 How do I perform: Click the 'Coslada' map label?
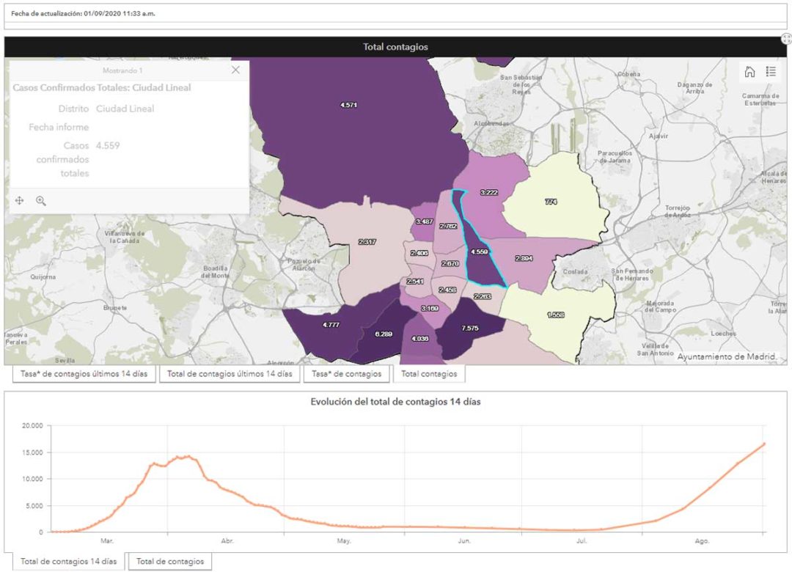click(x=576, y=271)
